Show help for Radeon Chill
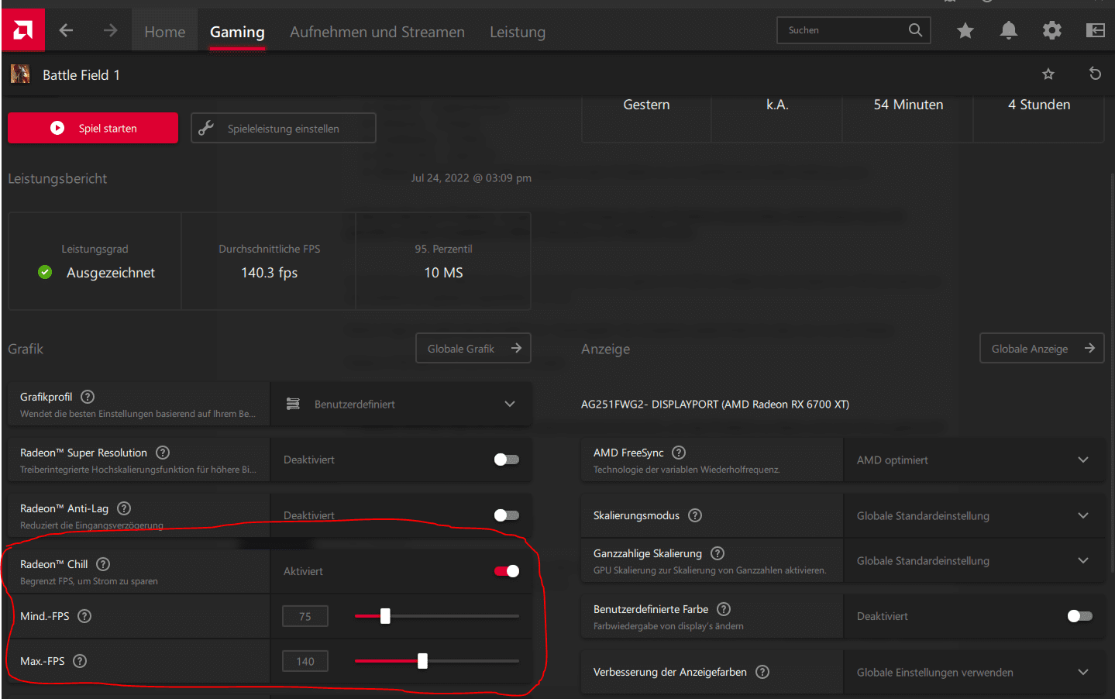 [x=103, y=564]
